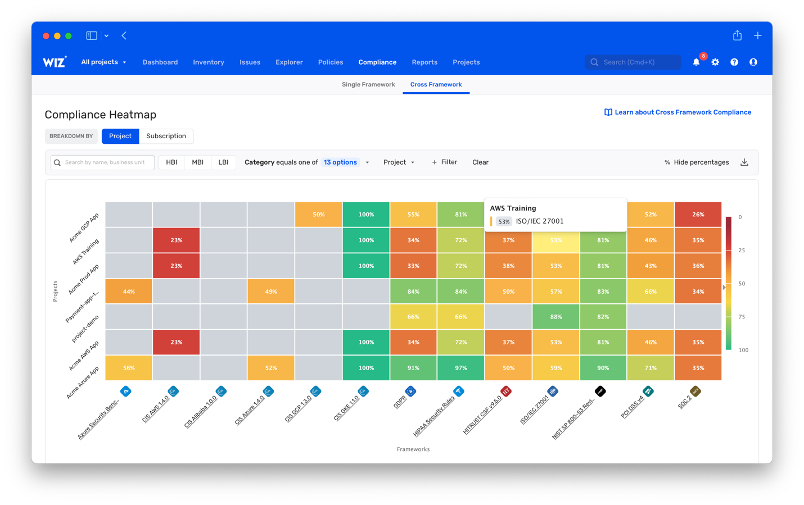Open the Wiz logo home link

55,62
